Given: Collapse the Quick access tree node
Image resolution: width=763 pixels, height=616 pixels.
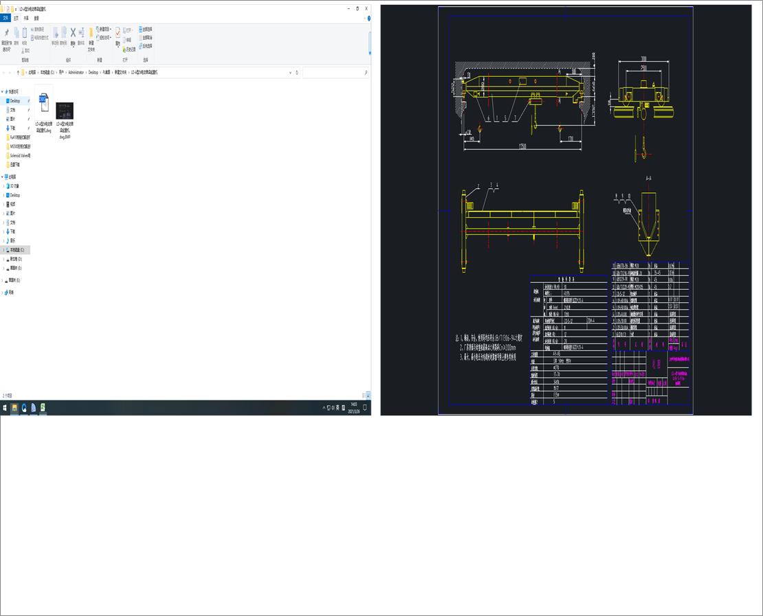Looking at the screenshot, I should tap(2, 91).
